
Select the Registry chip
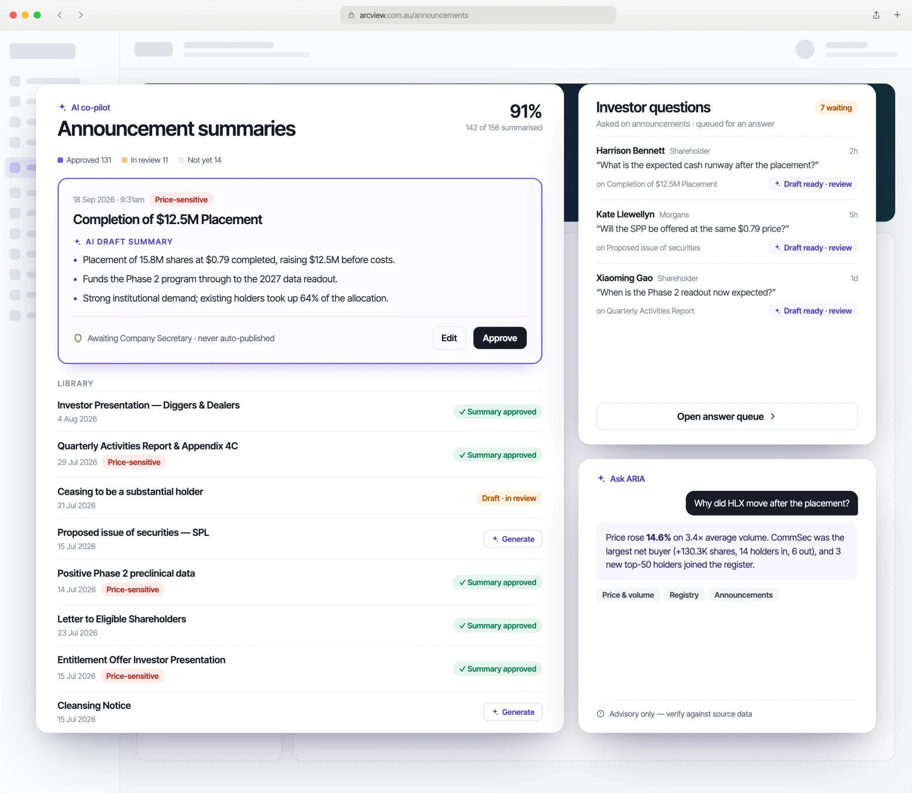(x=684, y=595)
